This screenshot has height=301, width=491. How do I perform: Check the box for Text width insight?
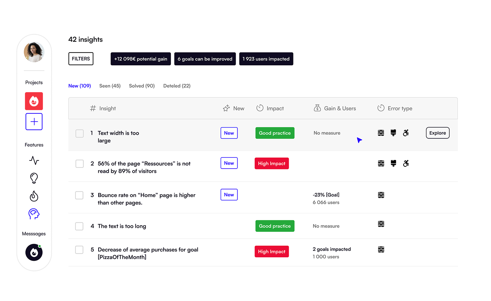[80, 134]
